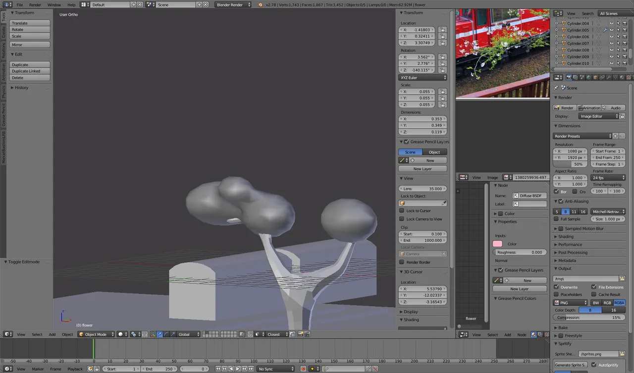
Task: Click the Compression 15% slider
Action: [589, 318]
